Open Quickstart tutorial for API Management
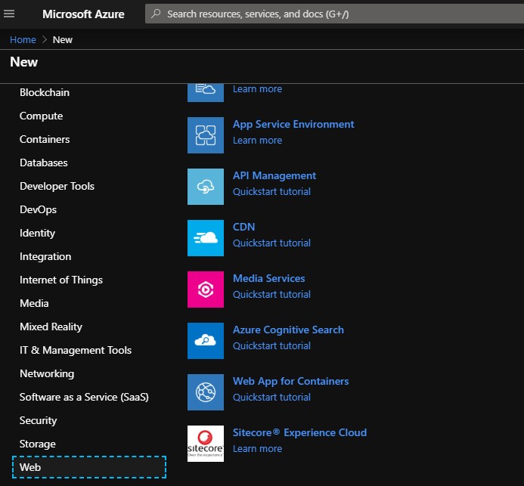Image resolution: width=524 pixels, height=486 pixels. (271, 192)
